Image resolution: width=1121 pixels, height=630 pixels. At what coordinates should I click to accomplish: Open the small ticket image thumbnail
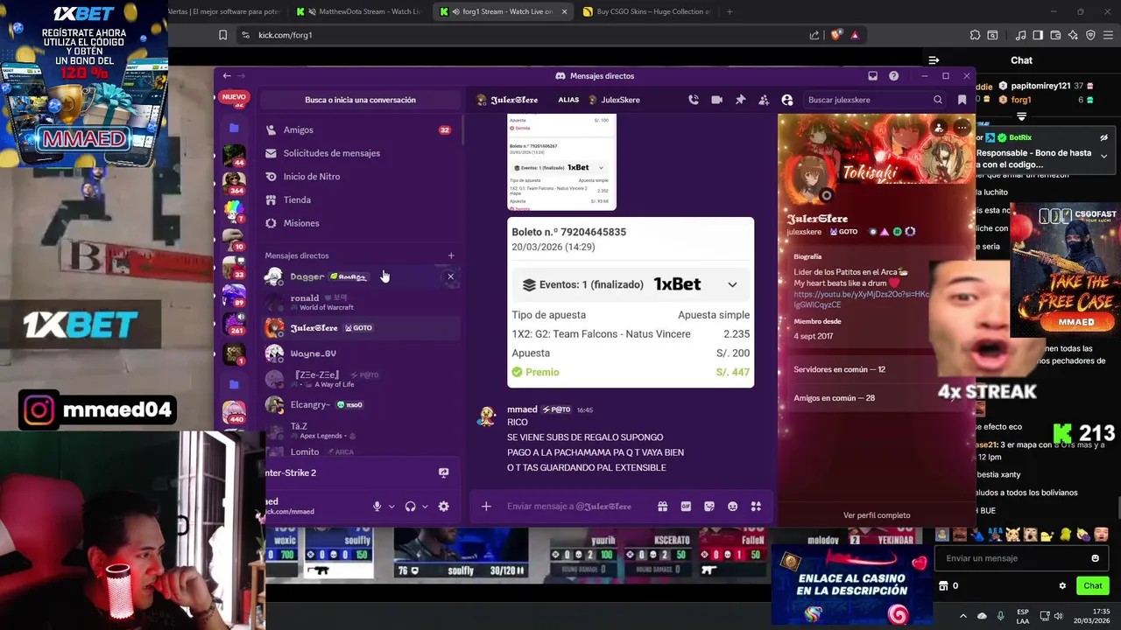point(561,162)
